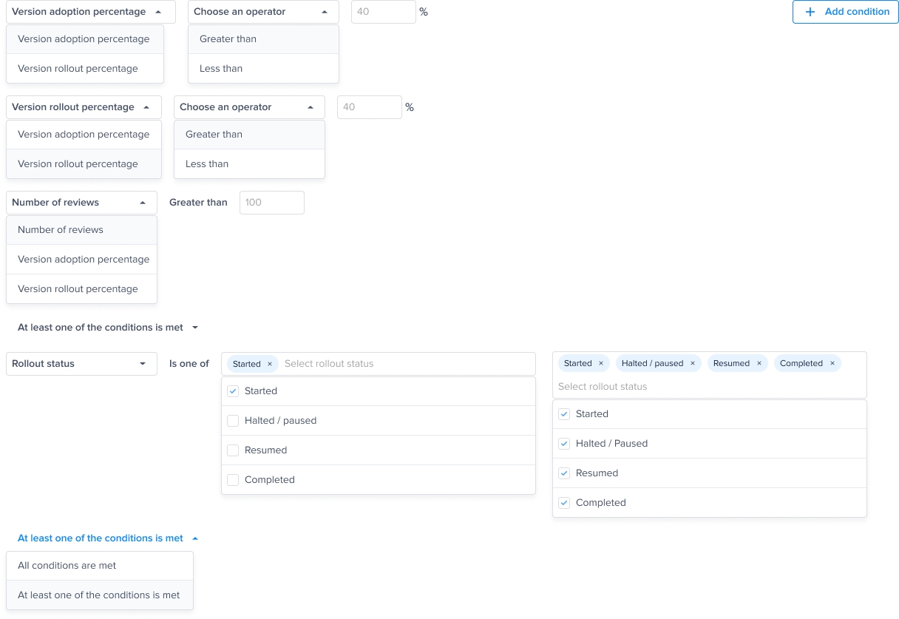Click the number input showing 100

(x=271, y=203)
